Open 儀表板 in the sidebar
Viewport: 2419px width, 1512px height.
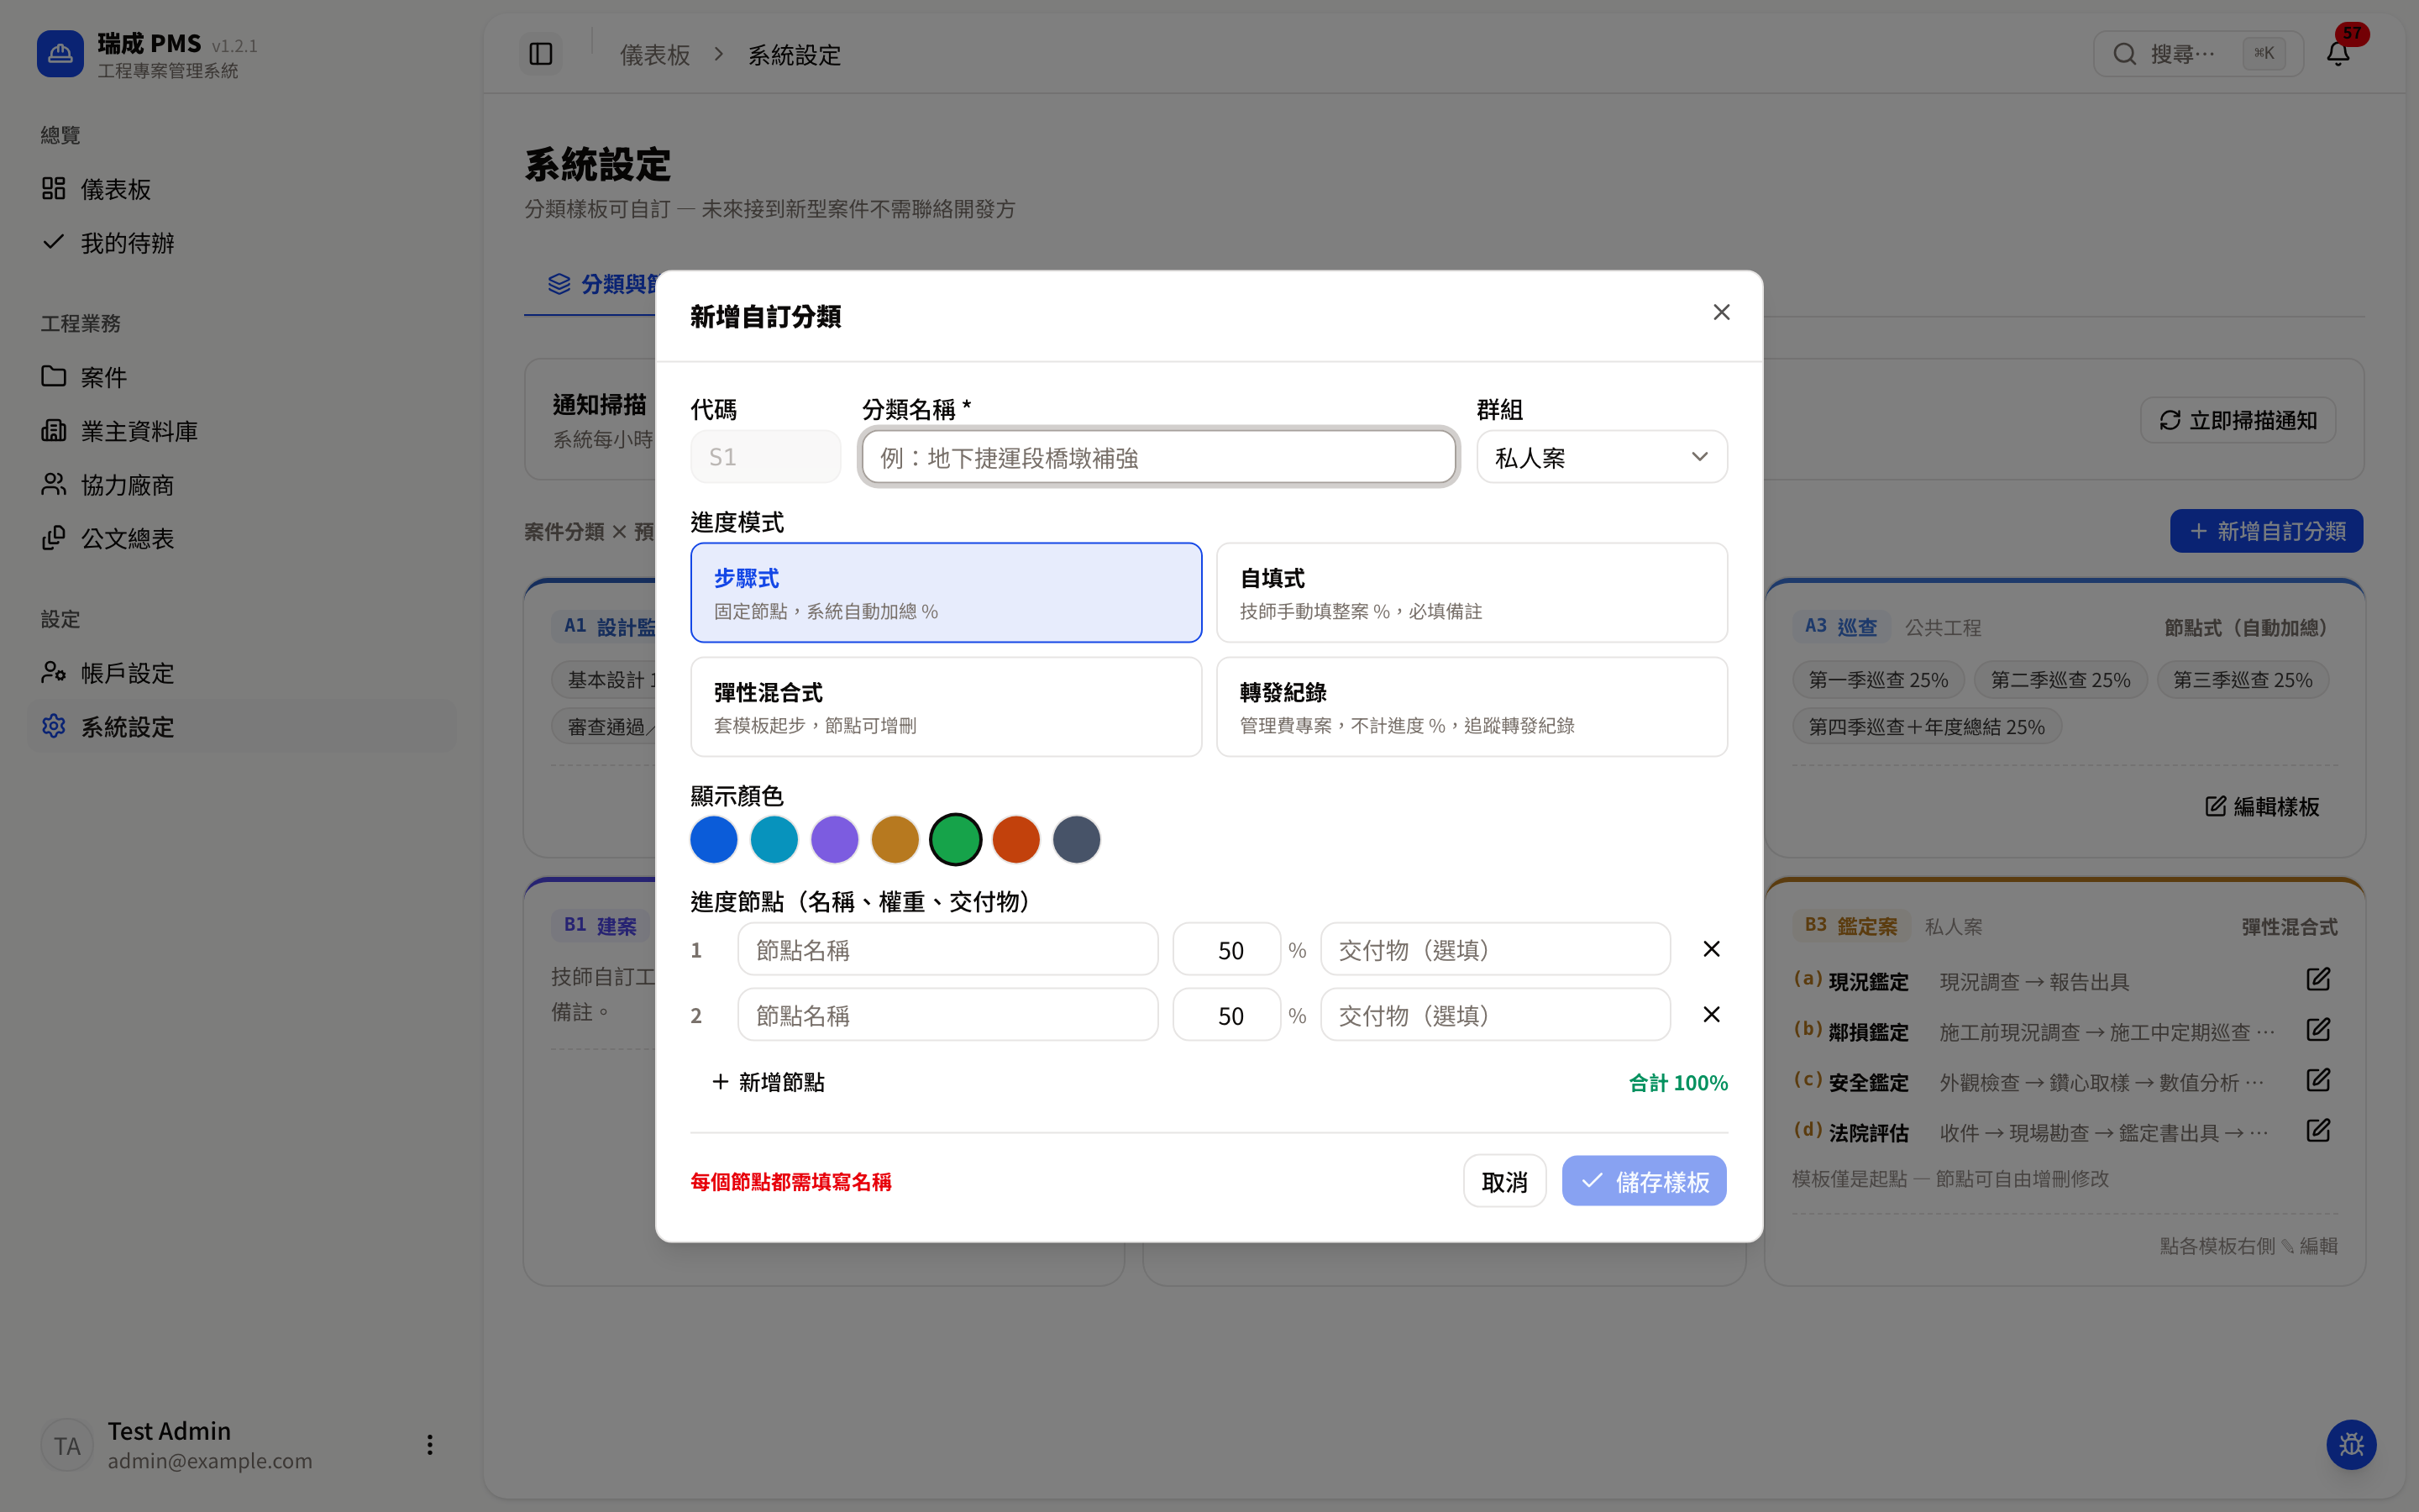point(242,189)
